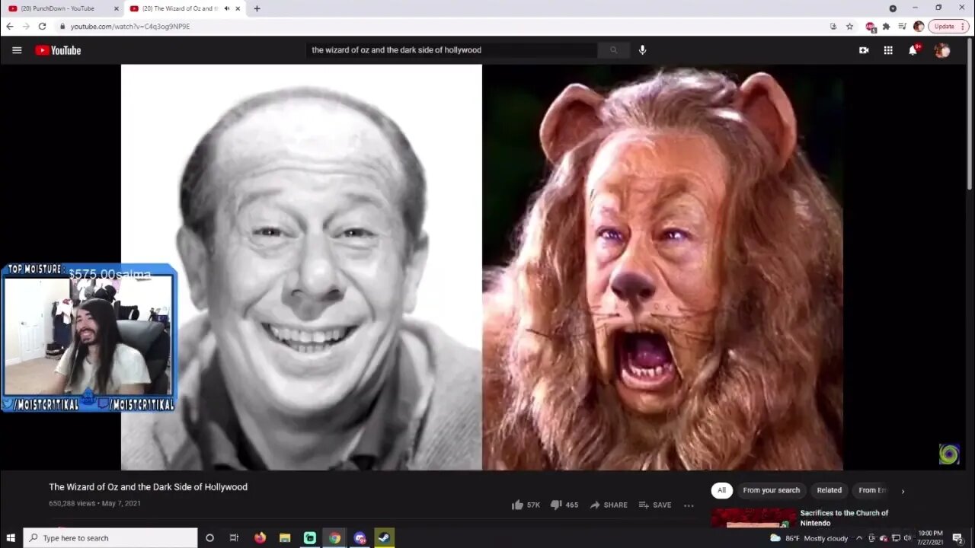This screenshot has height=548, width=975.
Task: Open Sacrifices to the Church of Nintendo video
Action: click(x=844, y=518)
